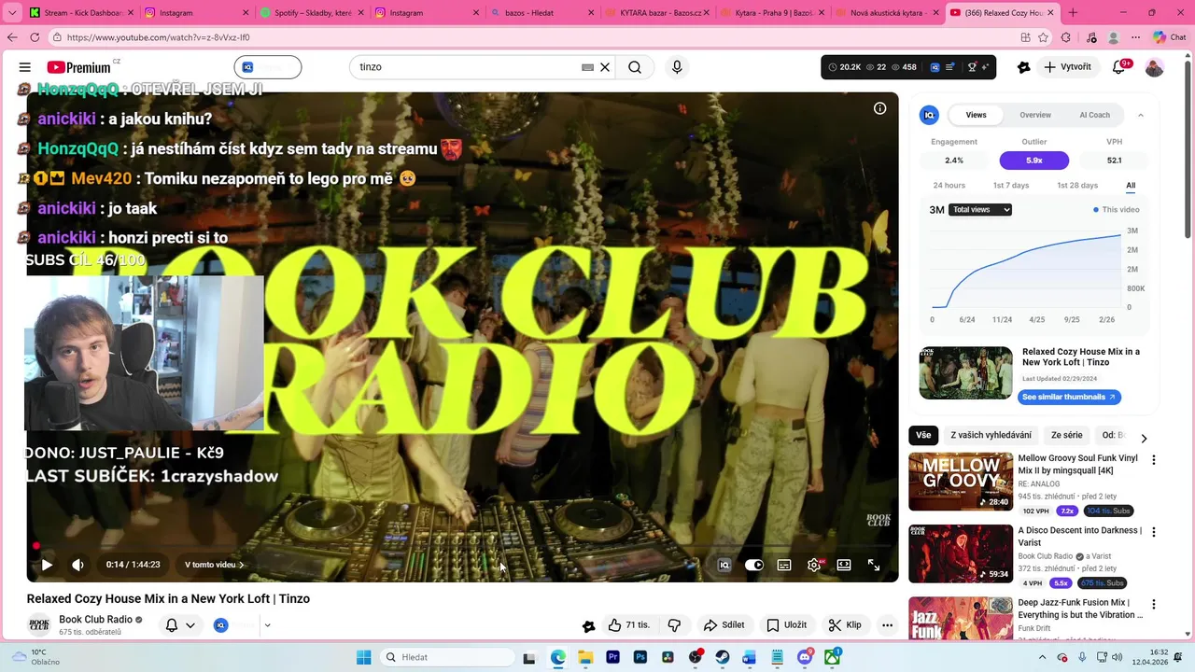The width and height of the screenshot is (1195, 672).
Task: Click the Uložit save button
Action: point(787,625)
